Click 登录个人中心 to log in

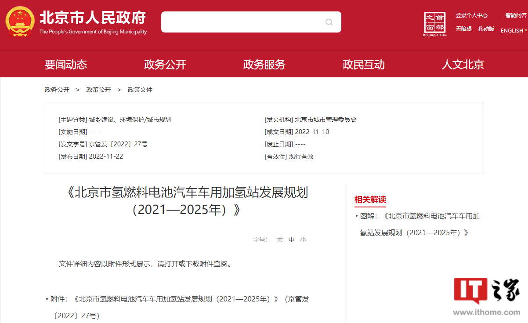[472, 15]
